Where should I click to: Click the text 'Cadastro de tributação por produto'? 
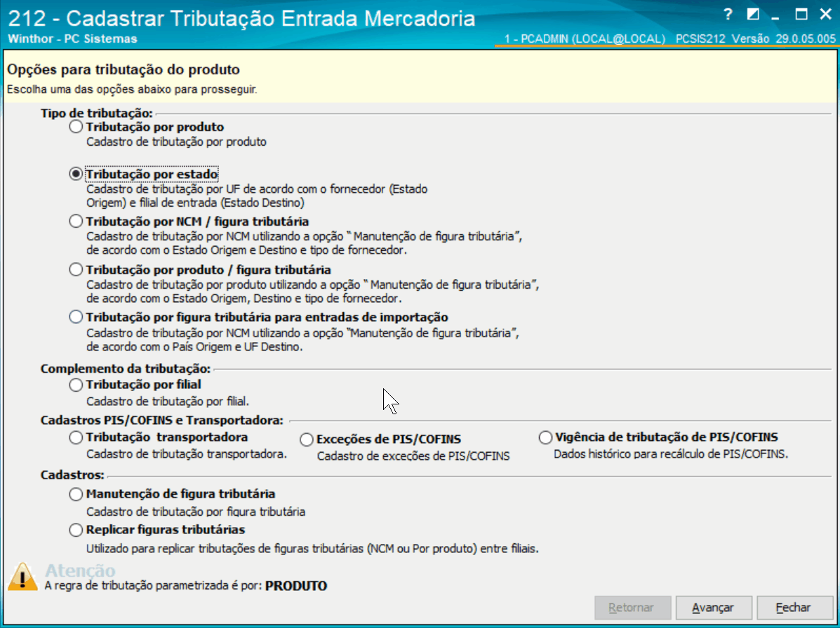click(x=176, y=142)
